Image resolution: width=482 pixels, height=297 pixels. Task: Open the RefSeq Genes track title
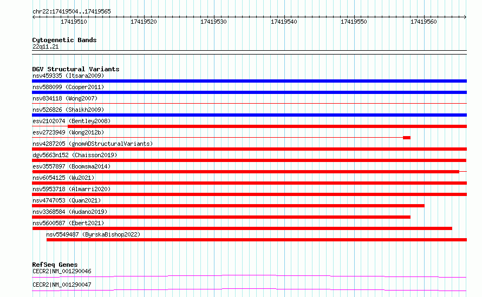click(55, 265)
